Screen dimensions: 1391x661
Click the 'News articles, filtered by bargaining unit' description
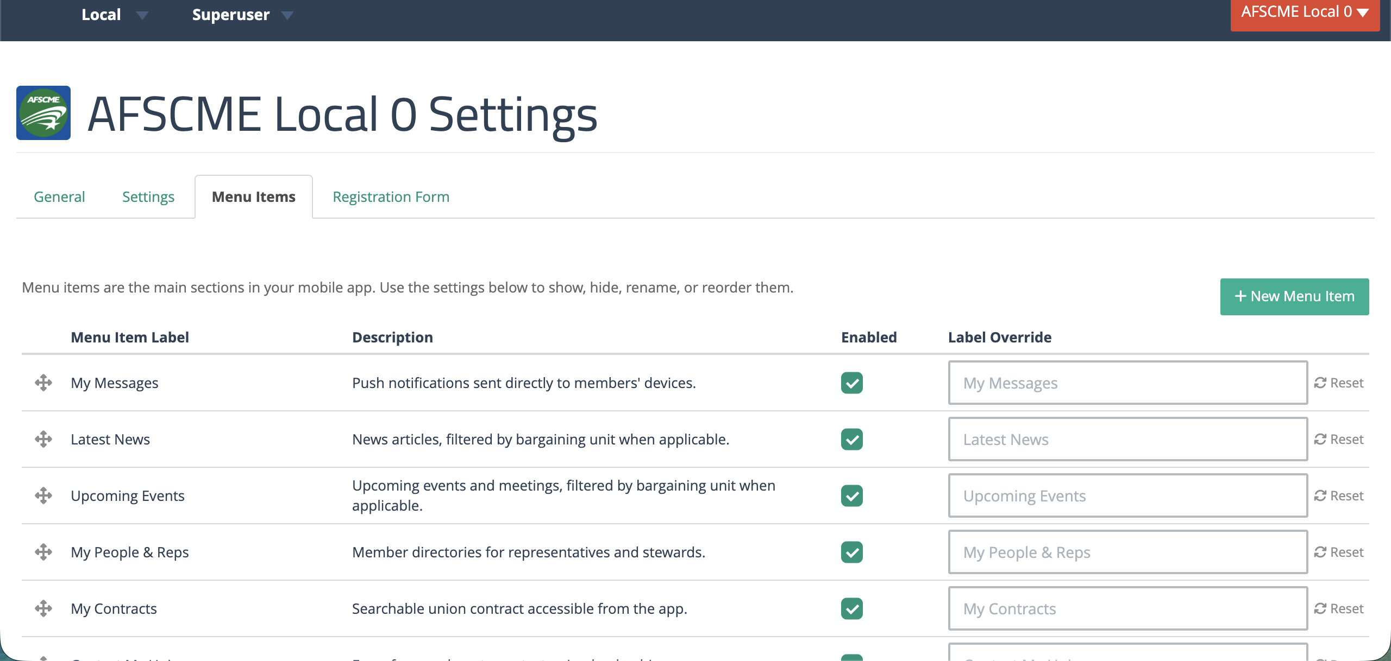pos(541,439)
